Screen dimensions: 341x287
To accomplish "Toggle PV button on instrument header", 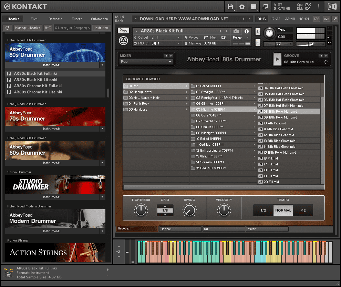I will pyautogui.click(x=330, y=42).
